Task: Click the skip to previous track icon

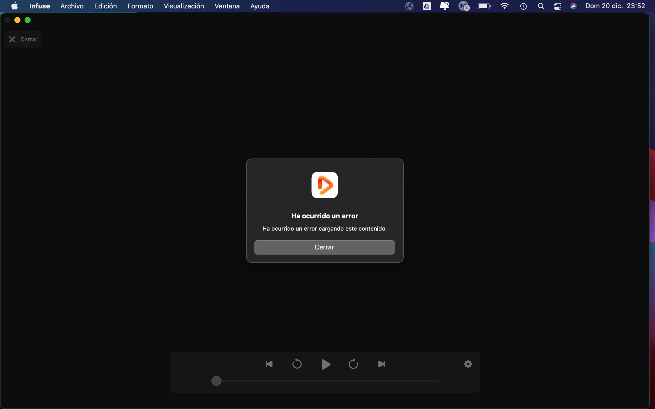Action: click(x=269, y=364)
